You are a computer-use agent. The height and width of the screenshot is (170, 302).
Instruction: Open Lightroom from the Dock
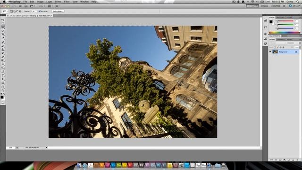pos(164,165)
